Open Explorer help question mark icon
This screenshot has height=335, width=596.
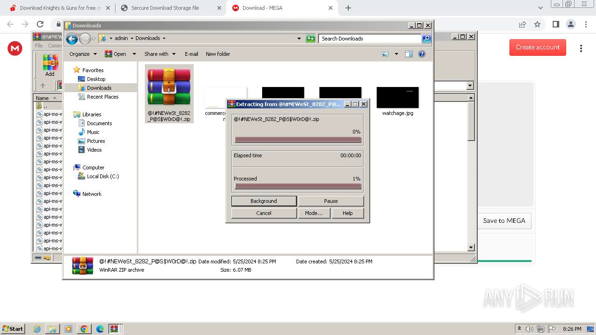[x=422, y=54]
